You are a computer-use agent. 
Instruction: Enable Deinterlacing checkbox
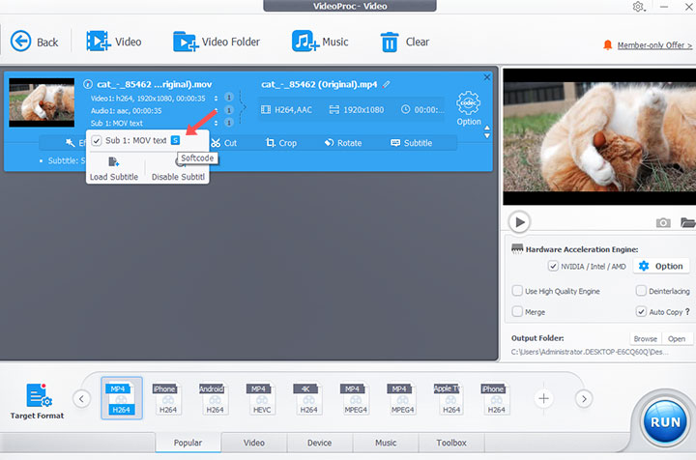pyautogui.click(x=641, y=291)
